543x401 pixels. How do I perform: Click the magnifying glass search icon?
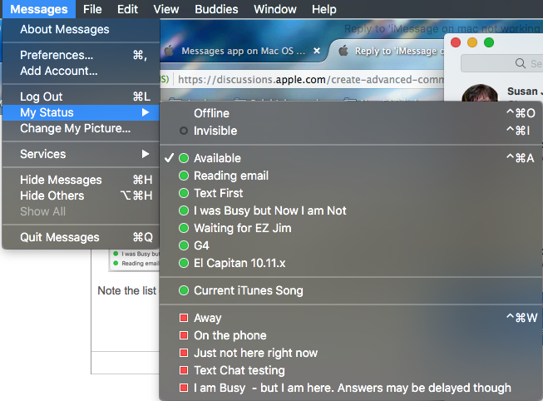click(521, 63)
